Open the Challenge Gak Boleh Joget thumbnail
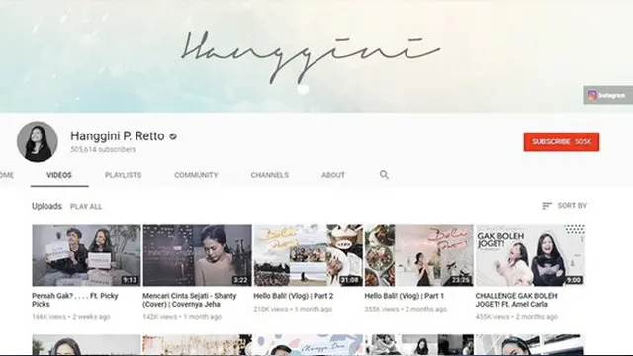 pos(530,255)
